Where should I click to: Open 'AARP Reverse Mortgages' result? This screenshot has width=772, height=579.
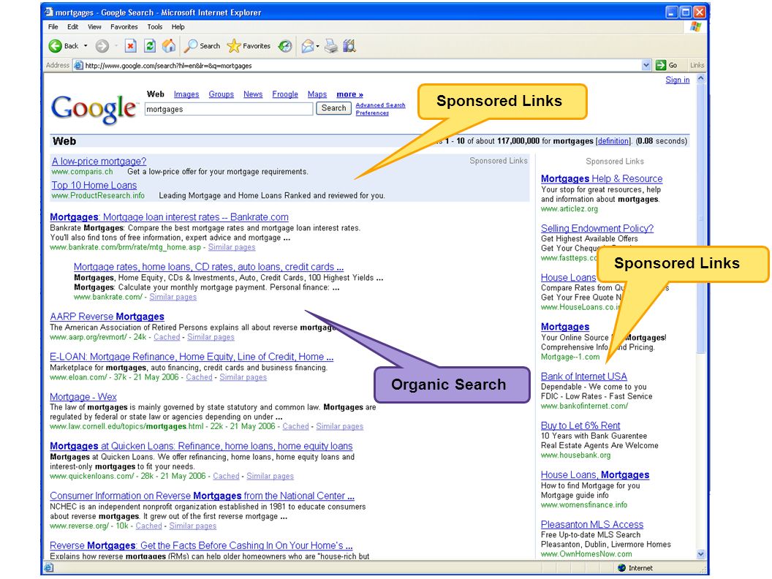click(107, 317)
